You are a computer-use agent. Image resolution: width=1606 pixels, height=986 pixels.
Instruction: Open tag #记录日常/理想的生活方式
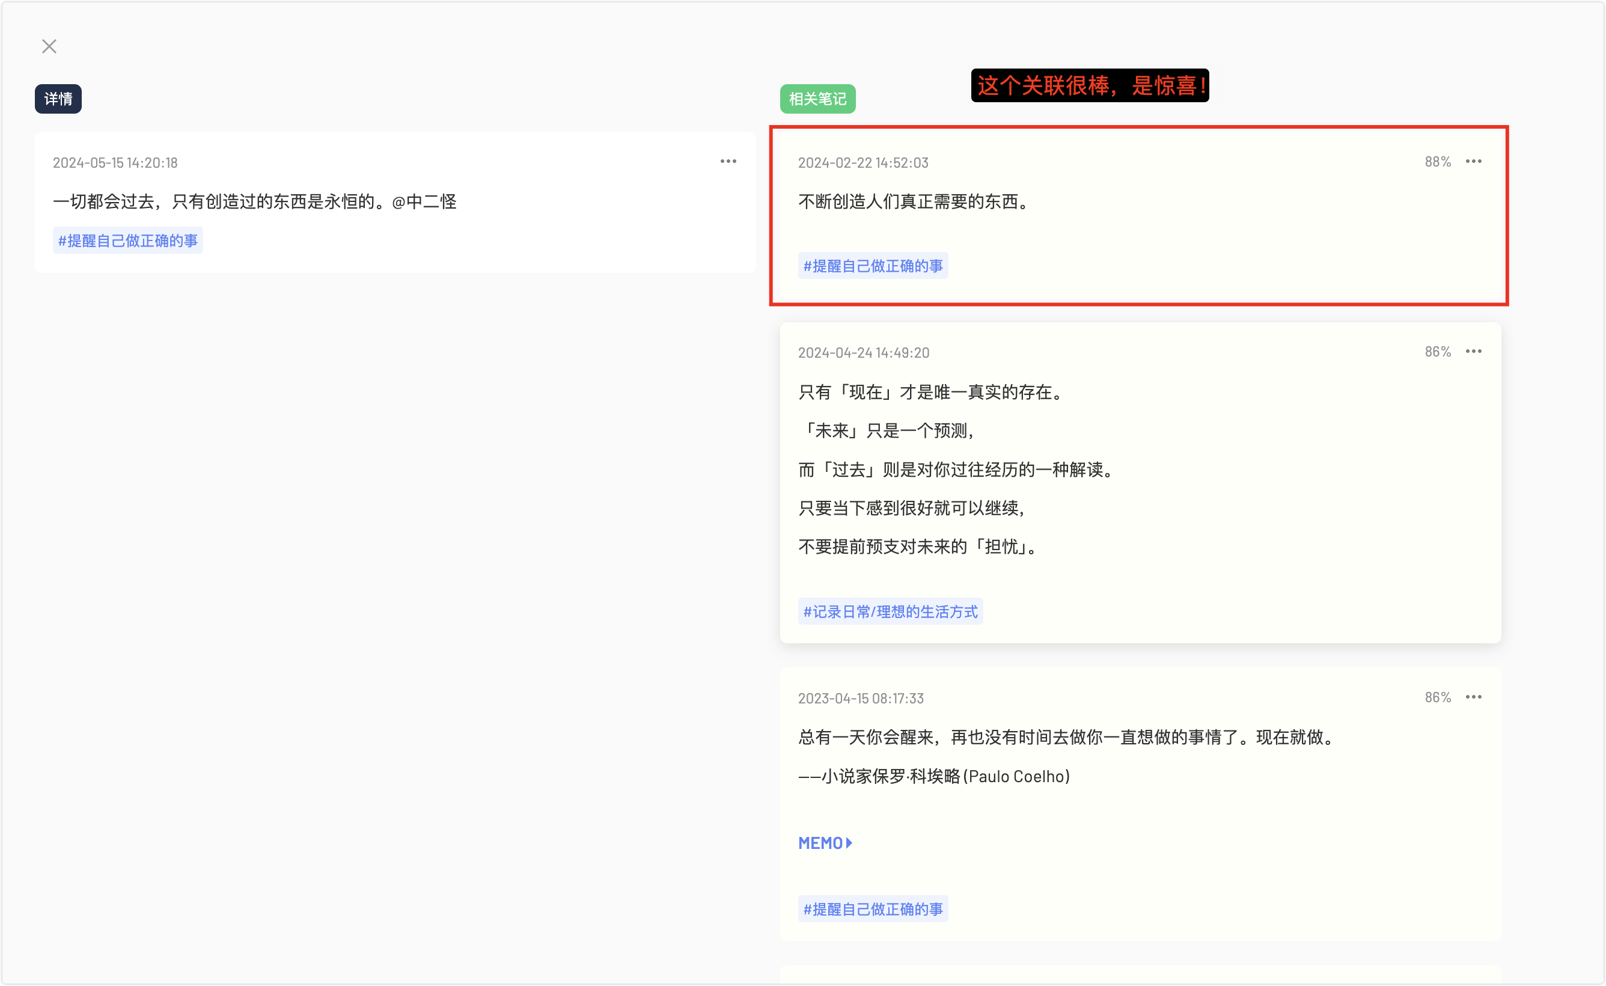[x=890, y=611]
